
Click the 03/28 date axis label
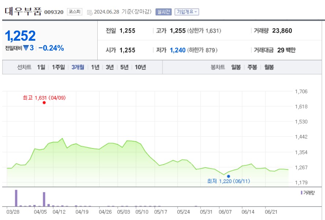pyautogui.click(x=13, y=212)
